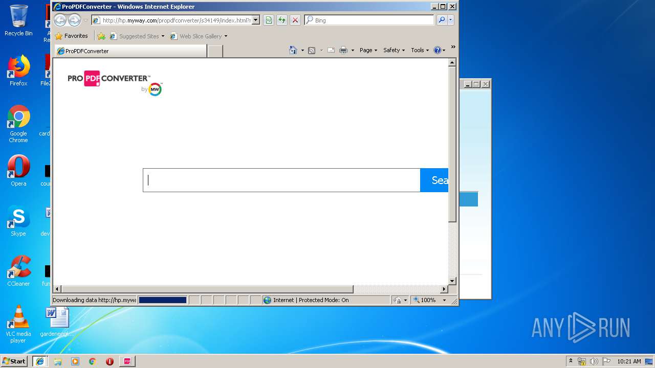Screen dimensions: 655x368
Task: Click the Bing search box
Action: click(x=369, y=20)
